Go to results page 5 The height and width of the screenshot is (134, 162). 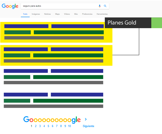[x=48, y=126]
